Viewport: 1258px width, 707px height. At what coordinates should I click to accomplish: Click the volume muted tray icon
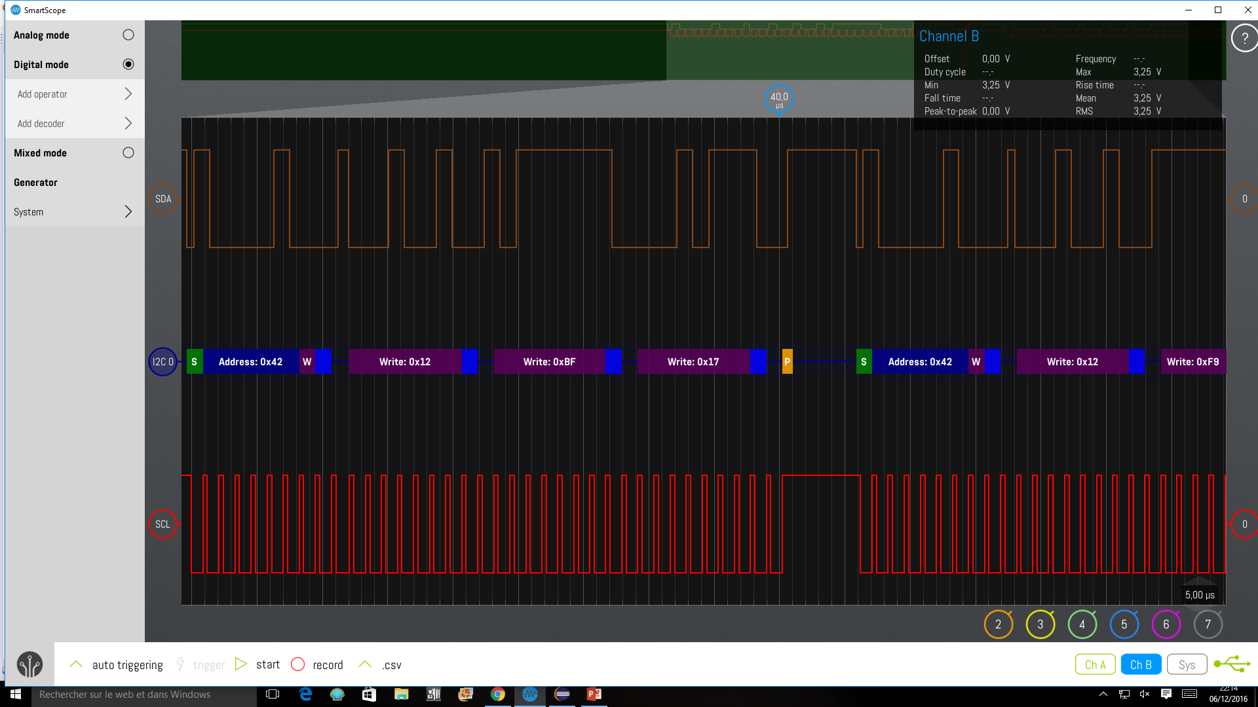point(1145,694)
